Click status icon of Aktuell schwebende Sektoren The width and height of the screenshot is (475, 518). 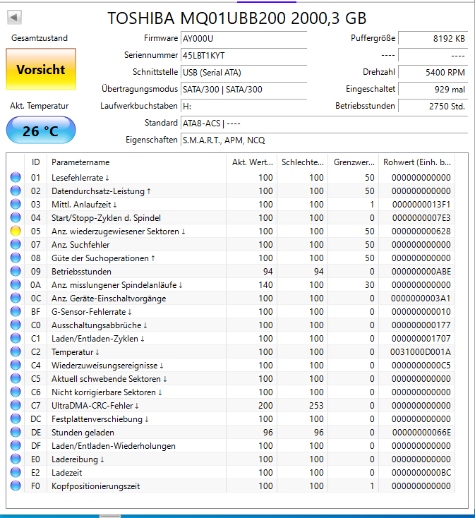pyautogui.click(x=16, y=378)
